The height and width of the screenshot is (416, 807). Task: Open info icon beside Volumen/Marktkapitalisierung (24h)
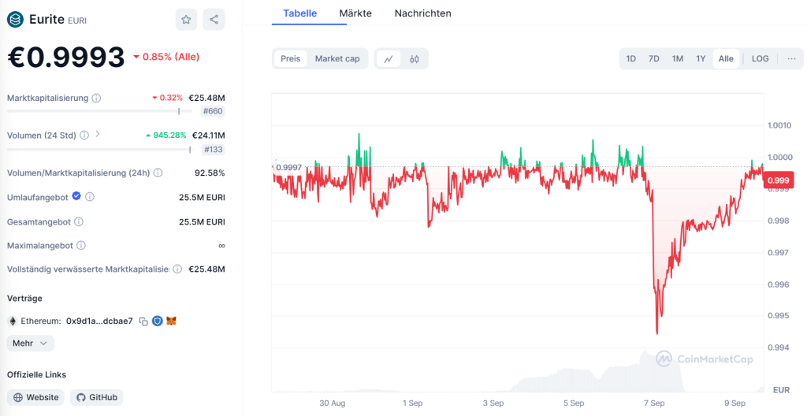[158, 173]
